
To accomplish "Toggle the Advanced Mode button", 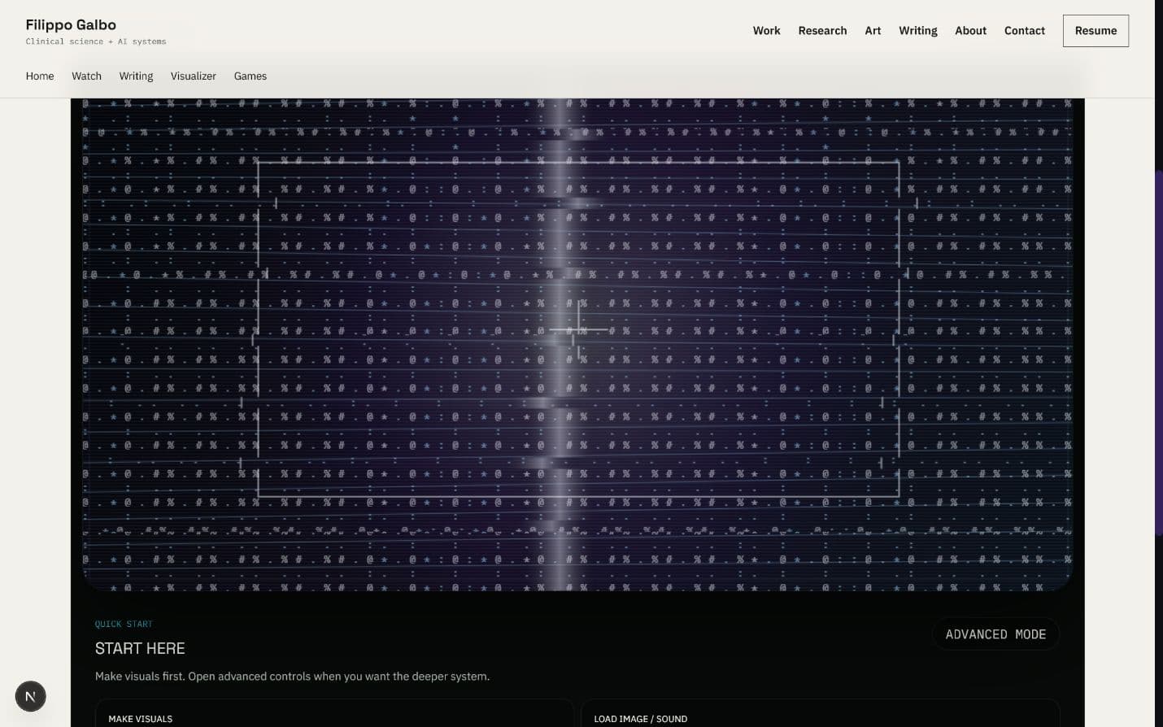I will [x=995, y=634].
